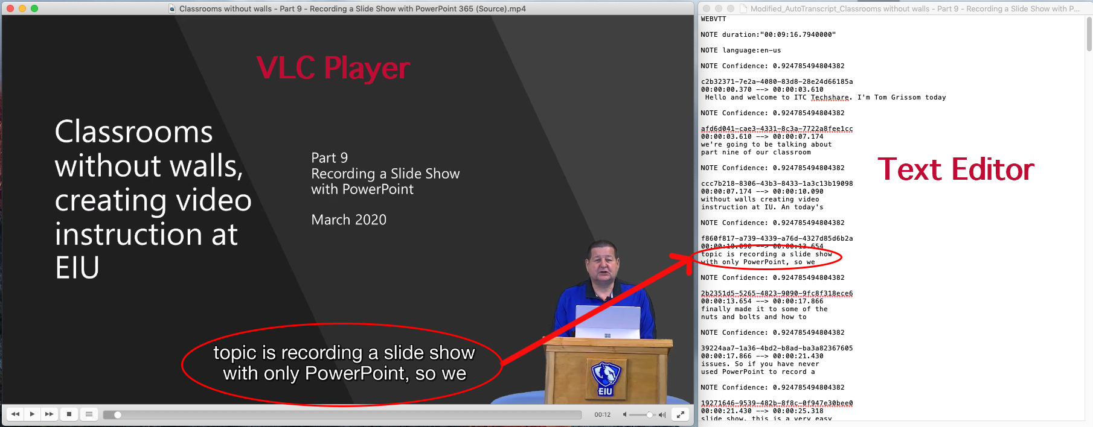
Task: Click the yellow minimize button of VLC window
Action: 22,8
